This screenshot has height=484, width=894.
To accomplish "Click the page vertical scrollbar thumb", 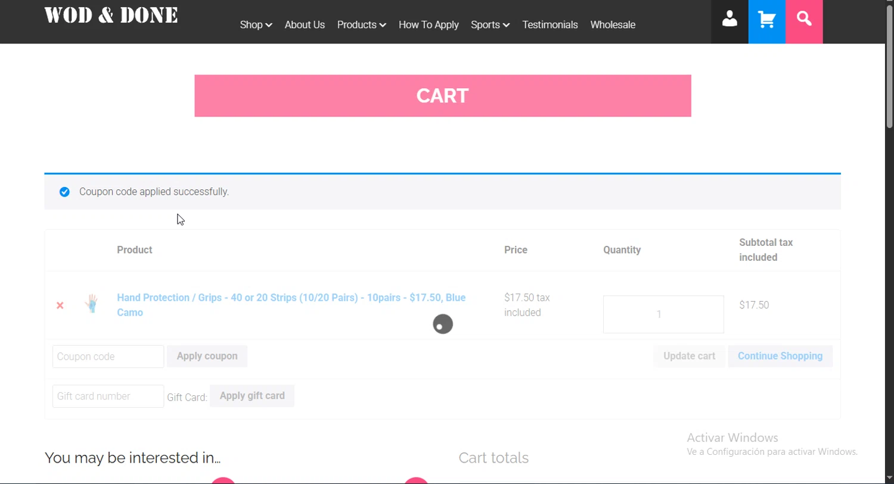I will pos(889,67).
